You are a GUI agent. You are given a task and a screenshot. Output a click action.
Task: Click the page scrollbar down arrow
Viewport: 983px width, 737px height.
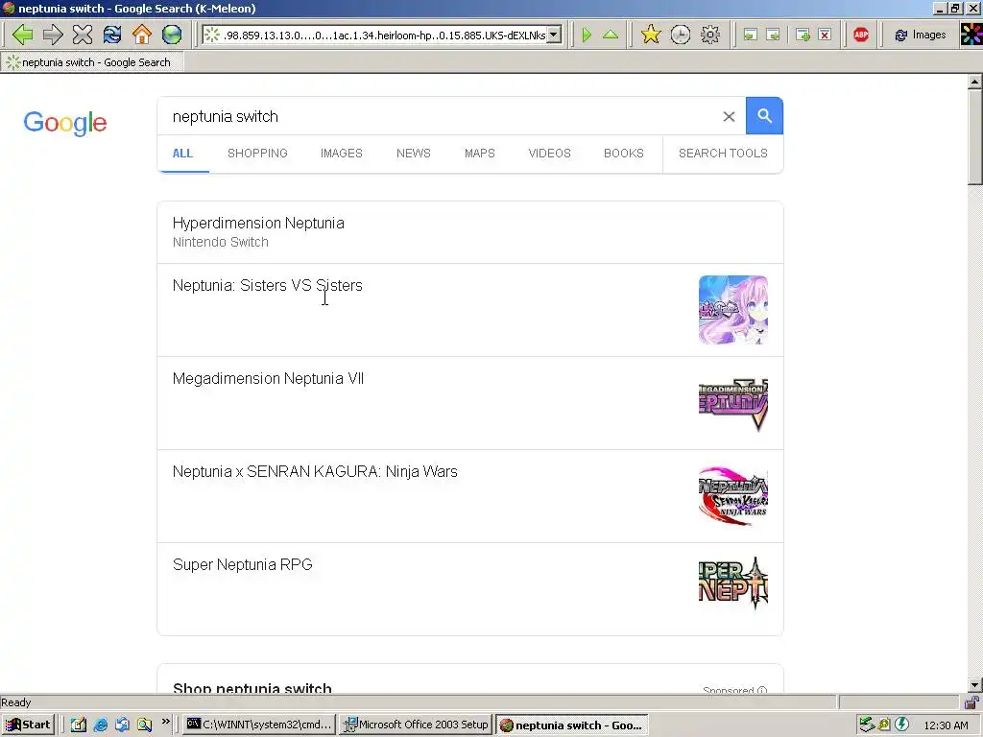point(974,685)
